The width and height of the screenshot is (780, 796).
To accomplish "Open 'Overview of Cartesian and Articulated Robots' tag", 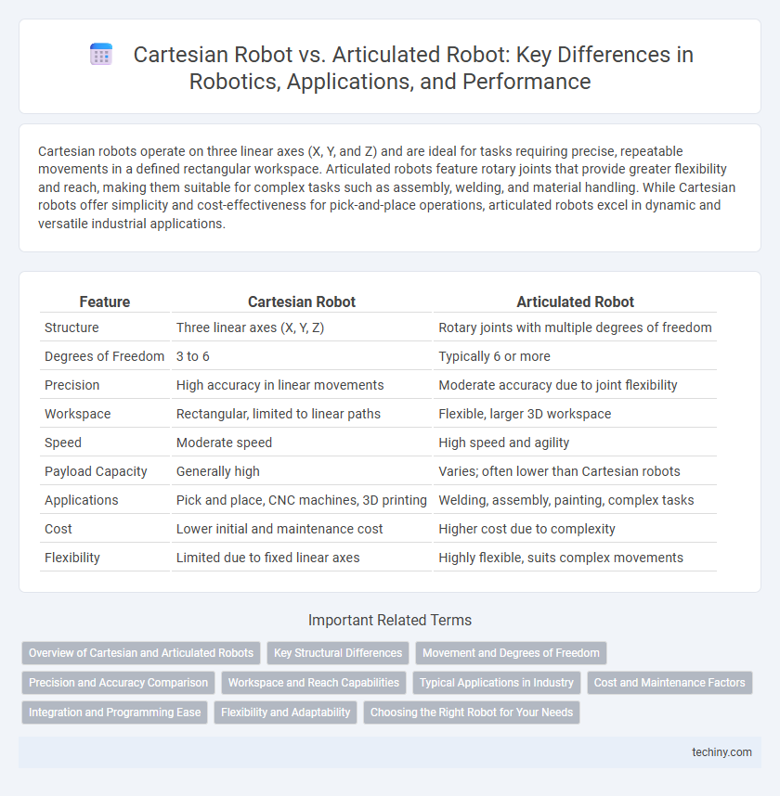I will click(141, 653).
